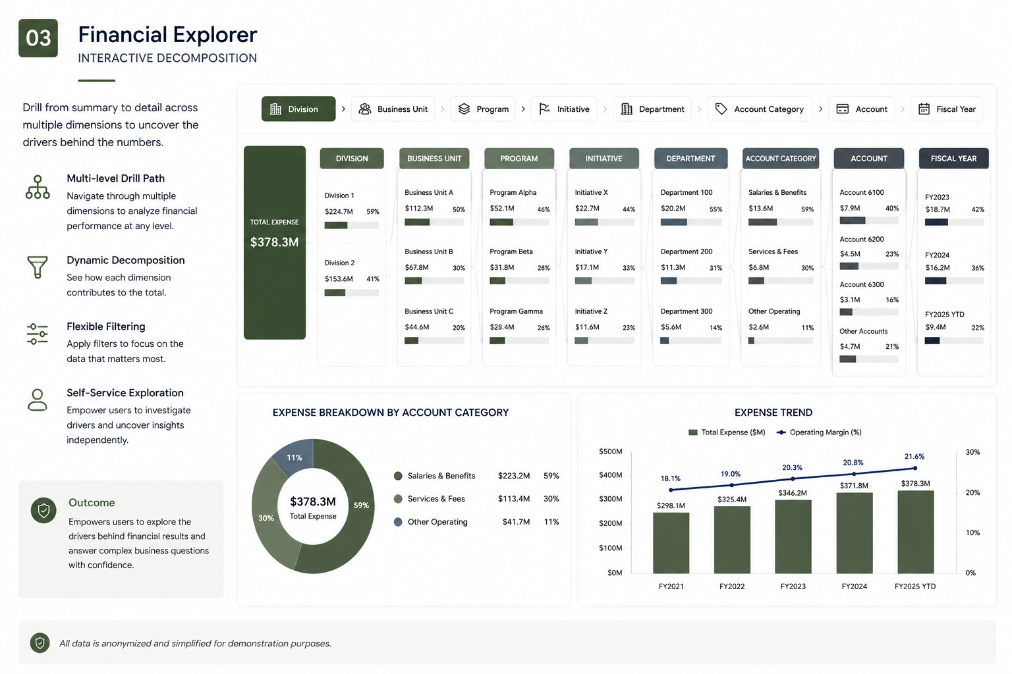Select the Initiative drill path tab
1012x674 pixels.
564,109
